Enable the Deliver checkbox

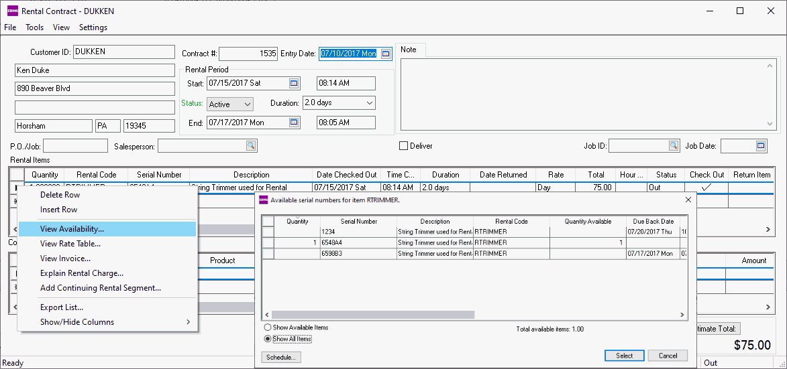tap(404, 146)
